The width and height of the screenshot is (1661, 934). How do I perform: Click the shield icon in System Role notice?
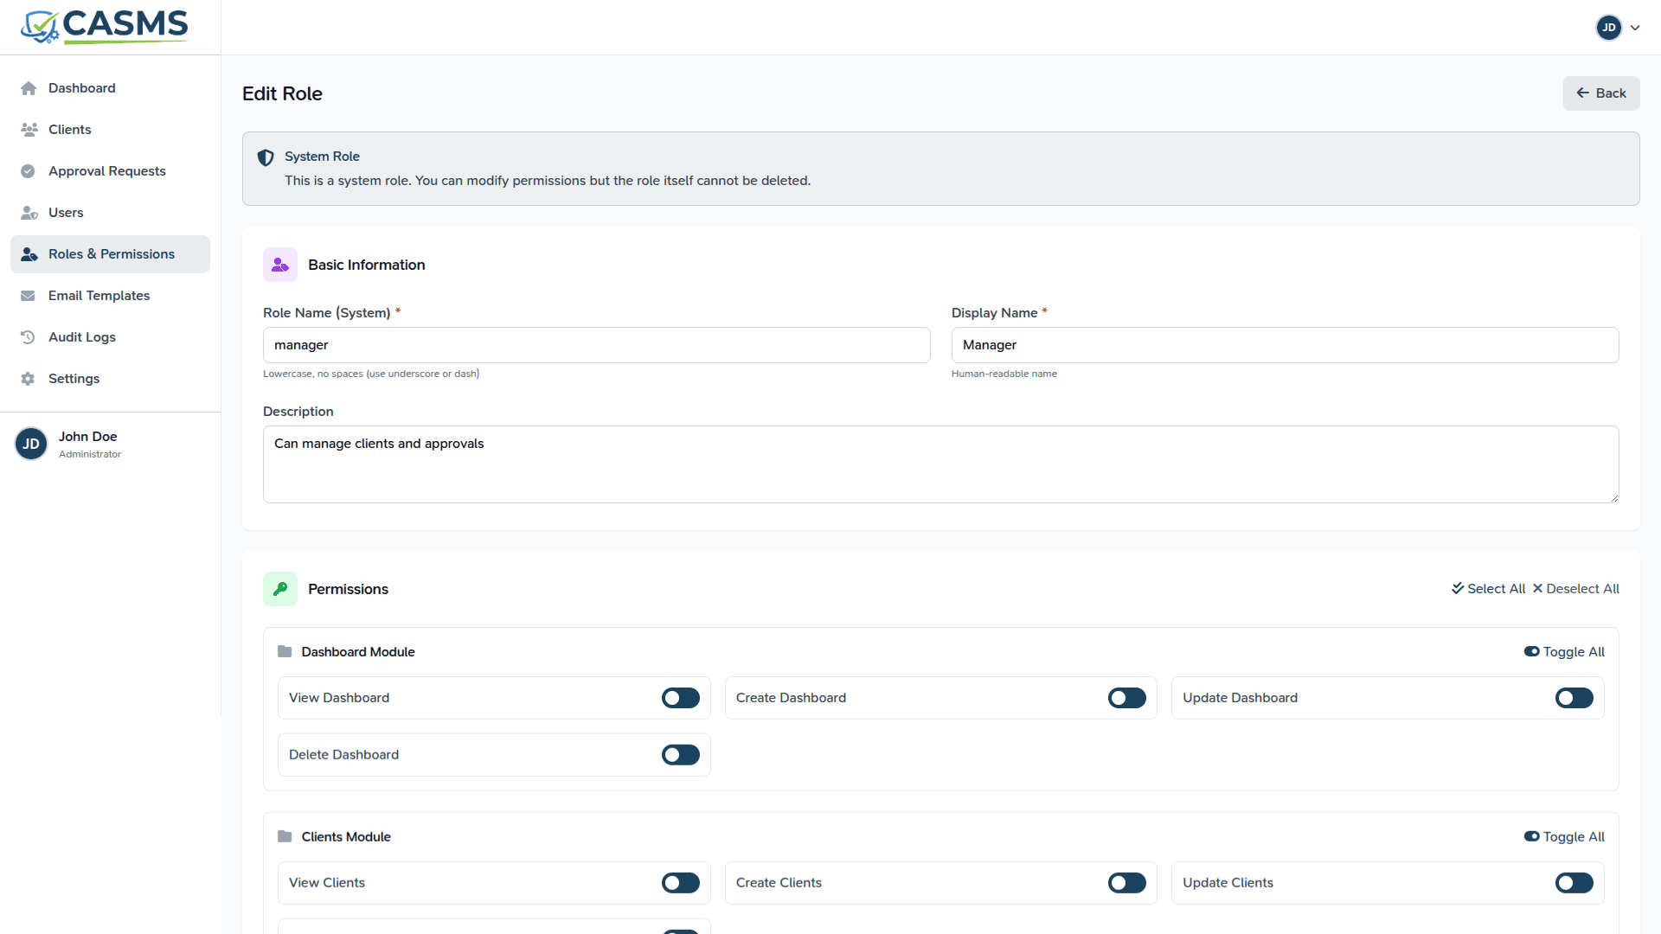[266, 157]
